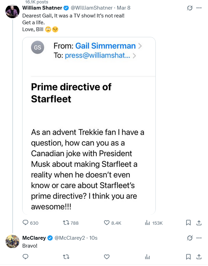Bookmark McClarey's reply

(x=188, y=256)
